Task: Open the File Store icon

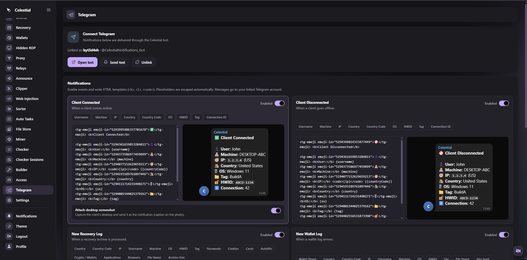Action: 9,129
